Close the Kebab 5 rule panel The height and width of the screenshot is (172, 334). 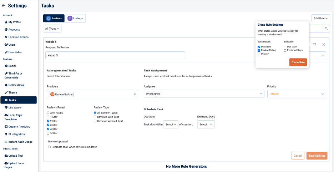click(x=324, y=45)
